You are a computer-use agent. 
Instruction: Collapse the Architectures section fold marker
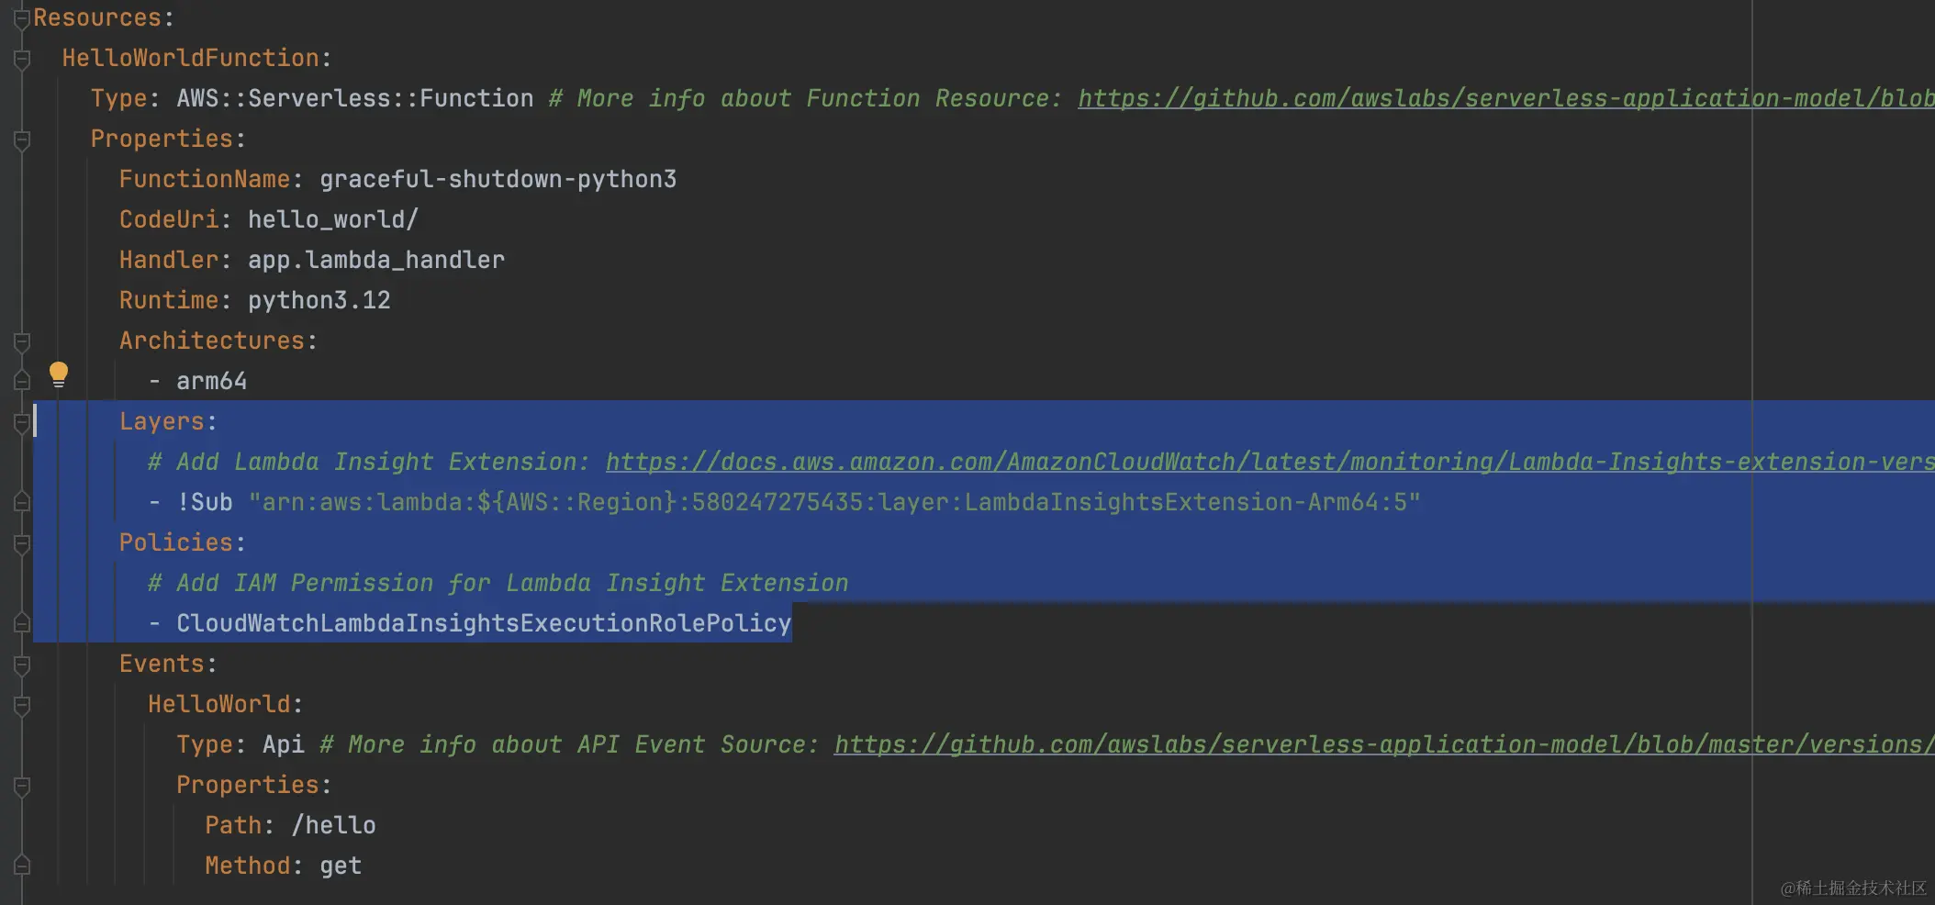point(22,341)
